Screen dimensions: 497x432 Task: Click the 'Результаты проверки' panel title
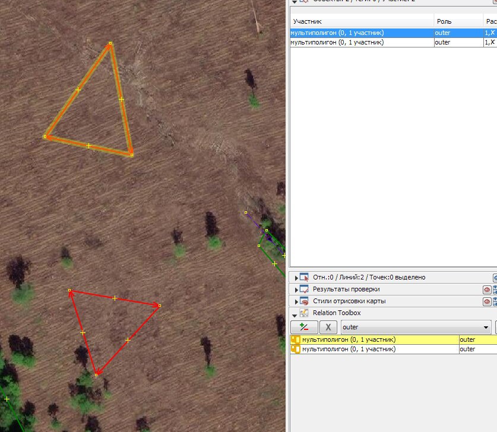point(346,289)
